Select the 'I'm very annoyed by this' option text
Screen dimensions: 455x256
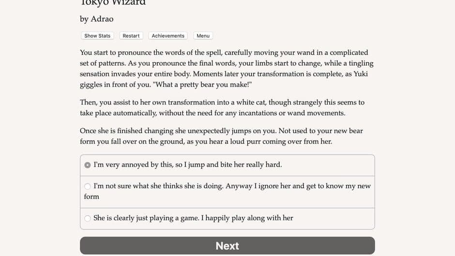[x=188, y=165]
